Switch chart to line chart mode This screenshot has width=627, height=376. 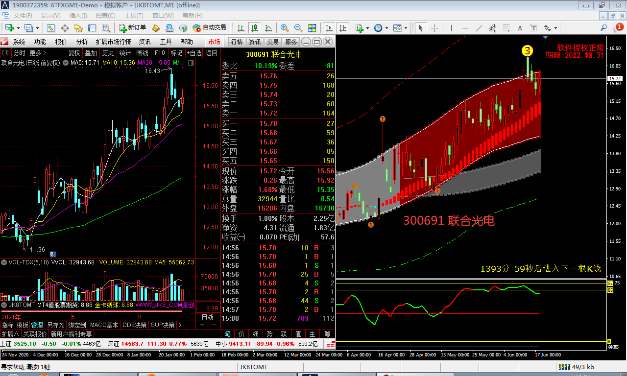[267, 27]
